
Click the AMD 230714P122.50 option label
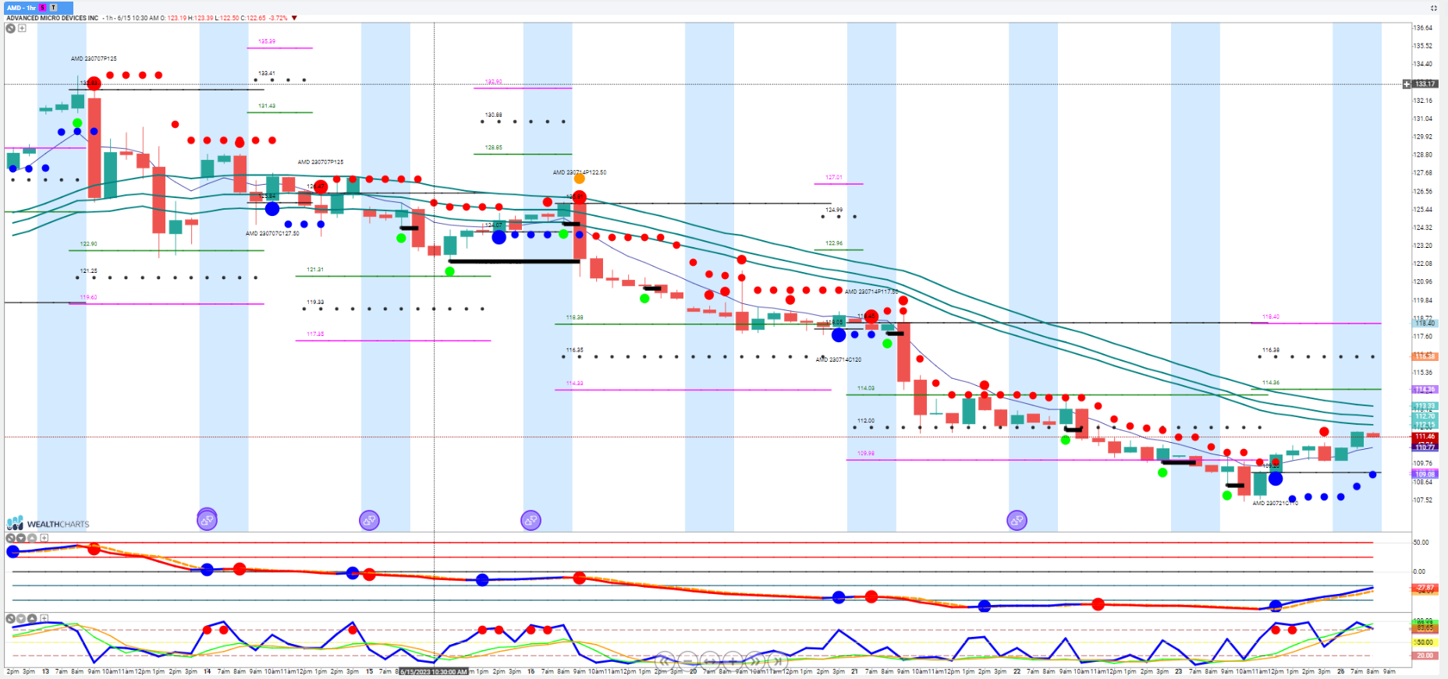pyautogui.click(x=580, y=172)
